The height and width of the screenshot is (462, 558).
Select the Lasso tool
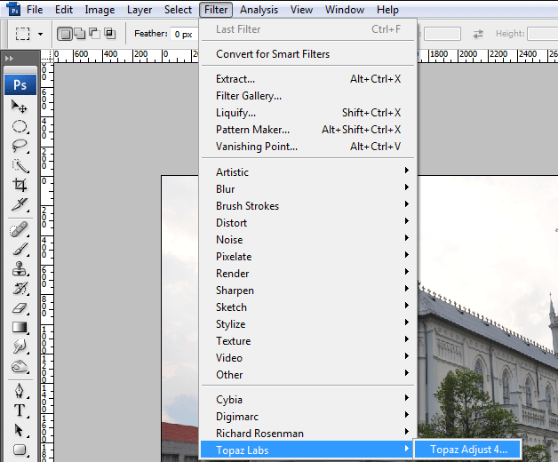(x=20, y=146)
